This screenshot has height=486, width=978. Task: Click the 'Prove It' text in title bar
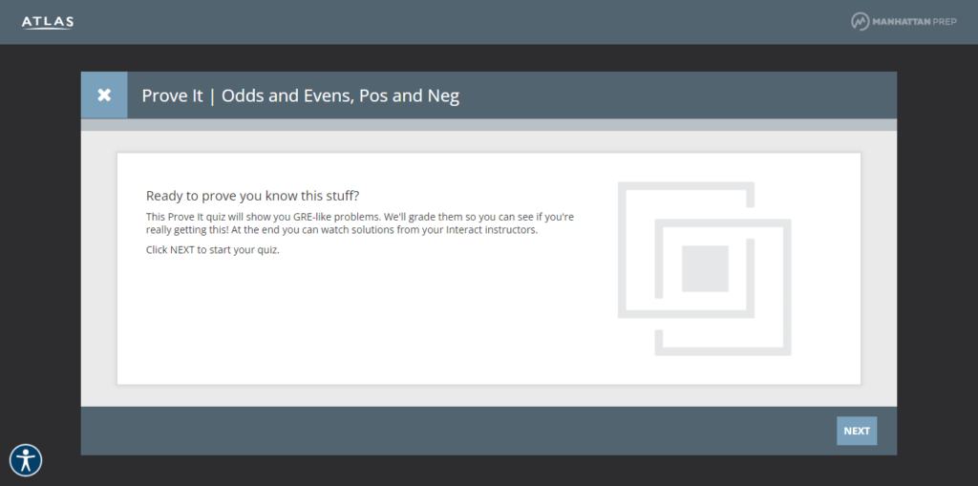coord(172,95)
